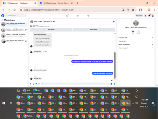Switch to the Messenger | Facebook tab
This screenshot has width=158, height=119.
pyautogui.click(x=20, y=3)
